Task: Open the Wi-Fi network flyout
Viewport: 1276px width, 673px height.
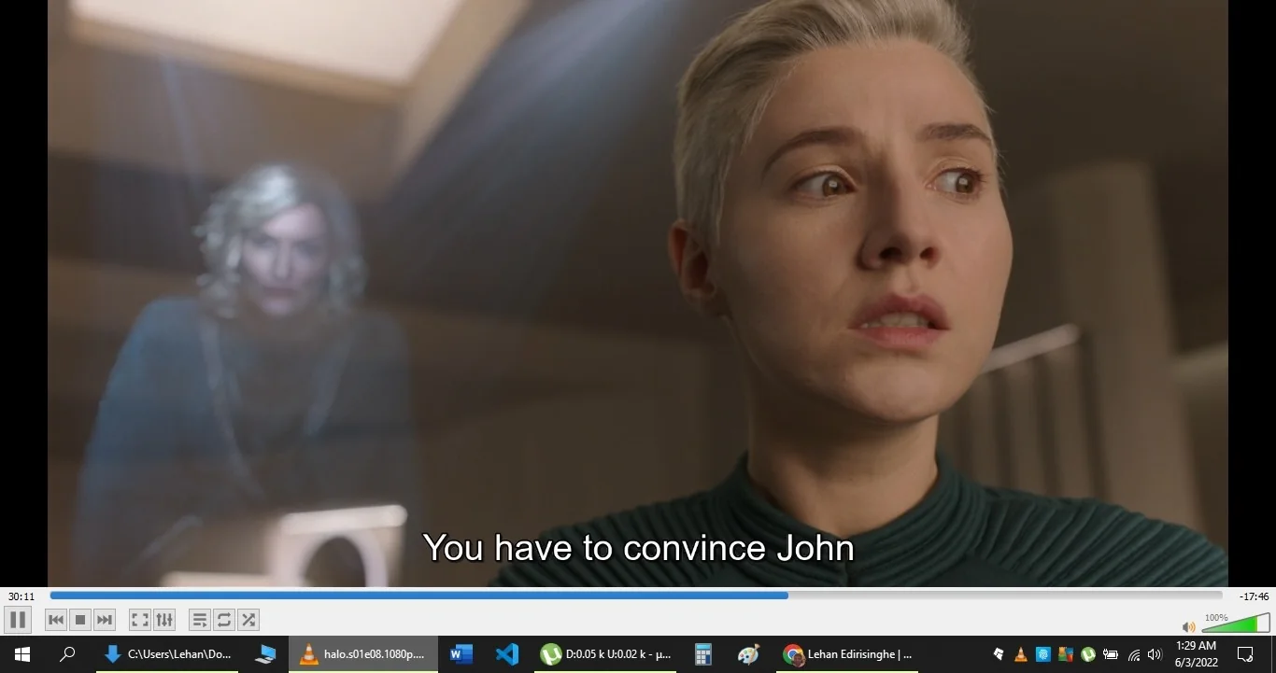Action: [x=1134, y=654]
